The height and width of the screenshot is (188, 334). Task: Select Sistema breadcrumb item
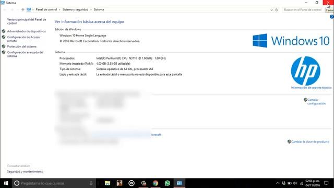point(99,9)
